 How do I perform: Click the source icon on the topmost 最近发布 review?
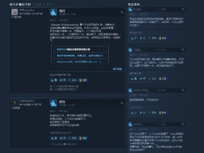[183, 9]
